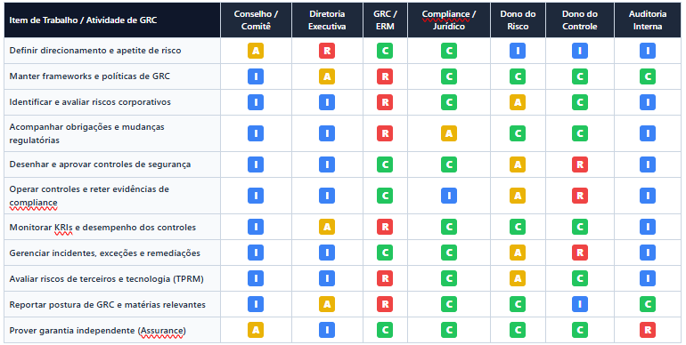
Task: Click 'Avaliar riscos de terceiros e tecnologia (TPRM)' label
Action: 106,279
